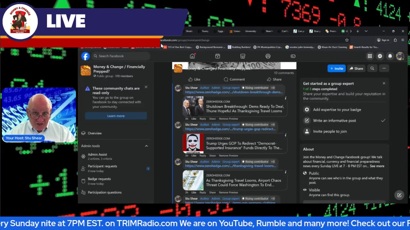The image size is (410, 230).
Task: Open the Background Remover bookmark
Action: (x=210, y=47)
